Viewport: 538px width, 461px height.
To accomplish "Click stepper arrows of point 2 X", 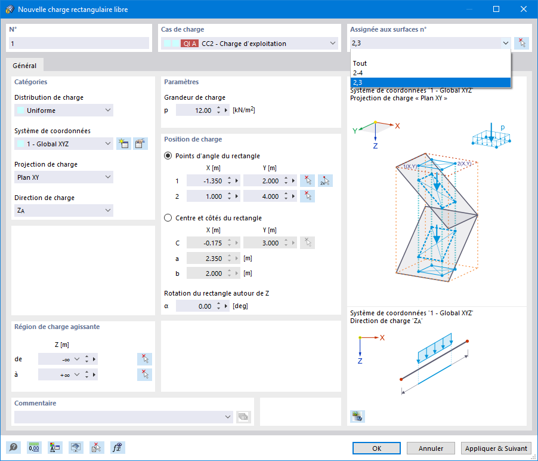I will coord(229,196).
